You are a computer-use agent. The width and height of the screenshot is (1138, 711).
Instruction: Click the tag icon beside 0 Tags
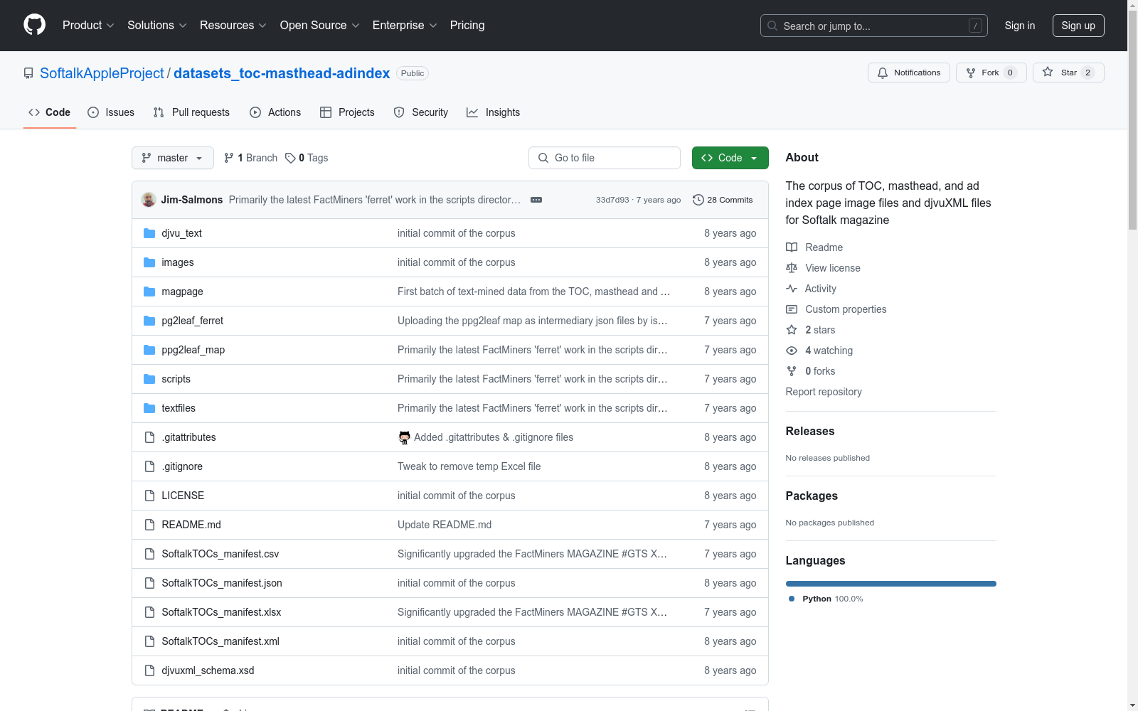pyautogui.click(x=290, y=158)
